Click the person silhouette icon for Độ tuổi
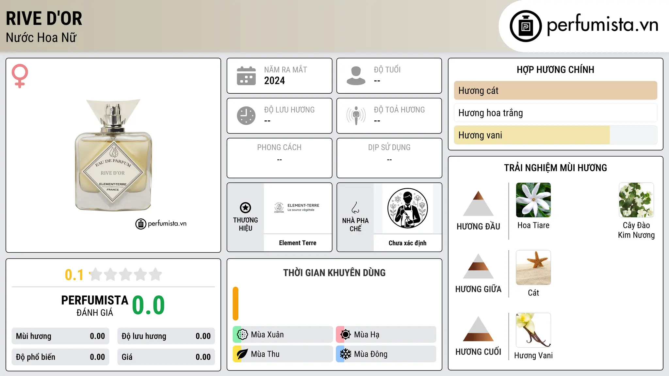 pyautogui.click(x=356, y=76)
